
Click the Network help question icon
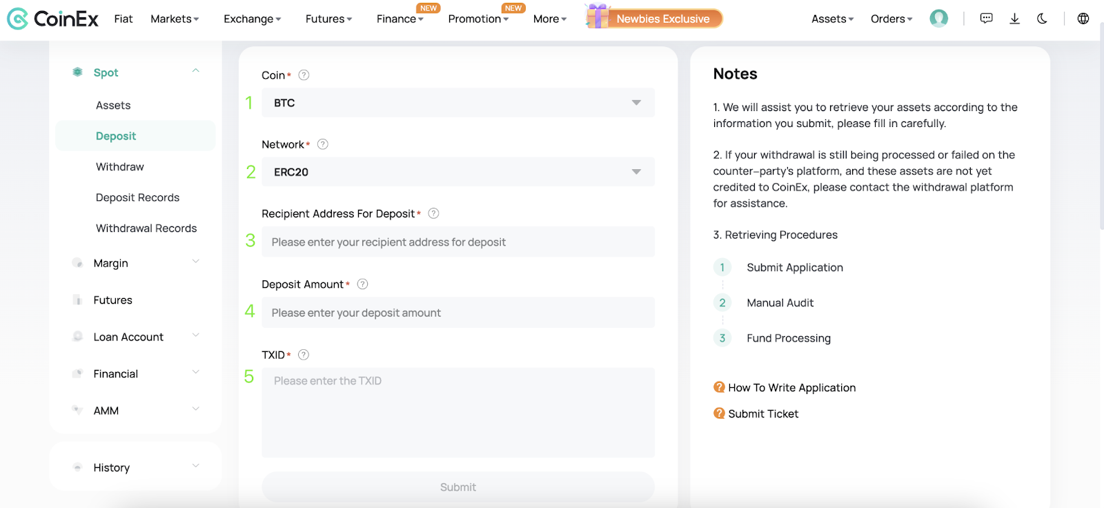pyautogui.click(x=322, y=144)
